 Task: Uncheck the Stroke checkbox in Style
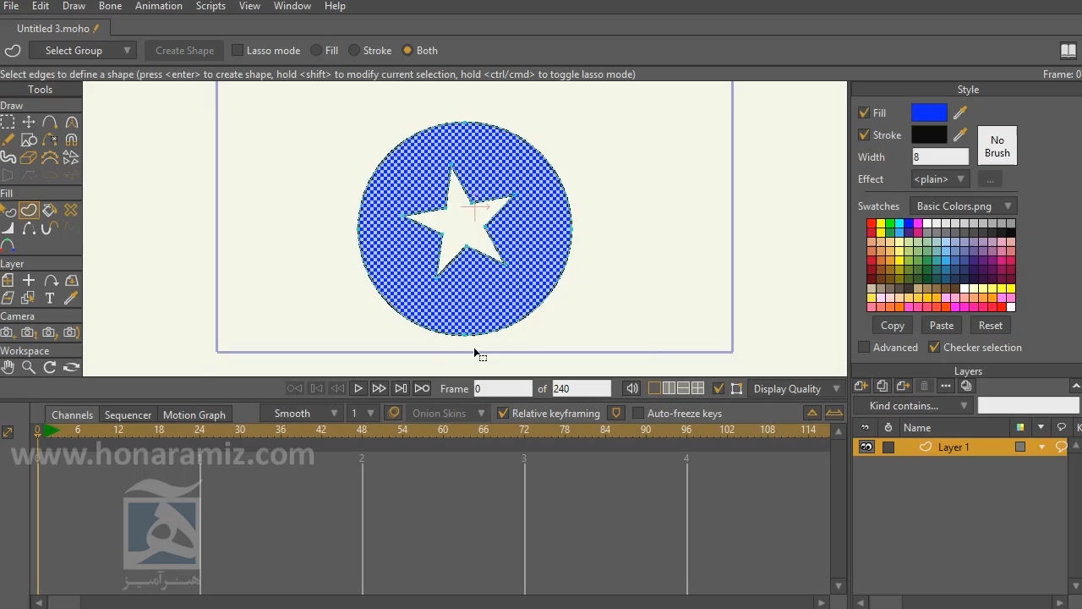pos(864,134)
